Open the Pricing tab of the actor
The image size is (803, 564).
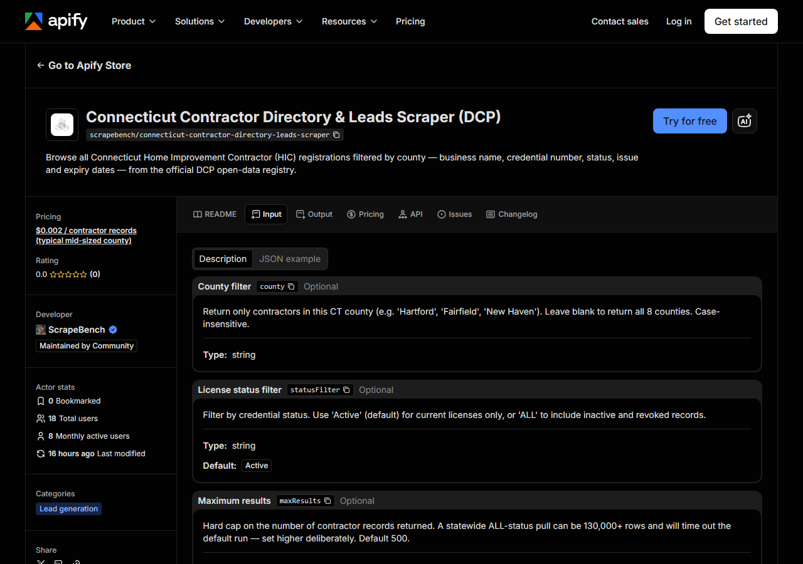tap(365, 214)
